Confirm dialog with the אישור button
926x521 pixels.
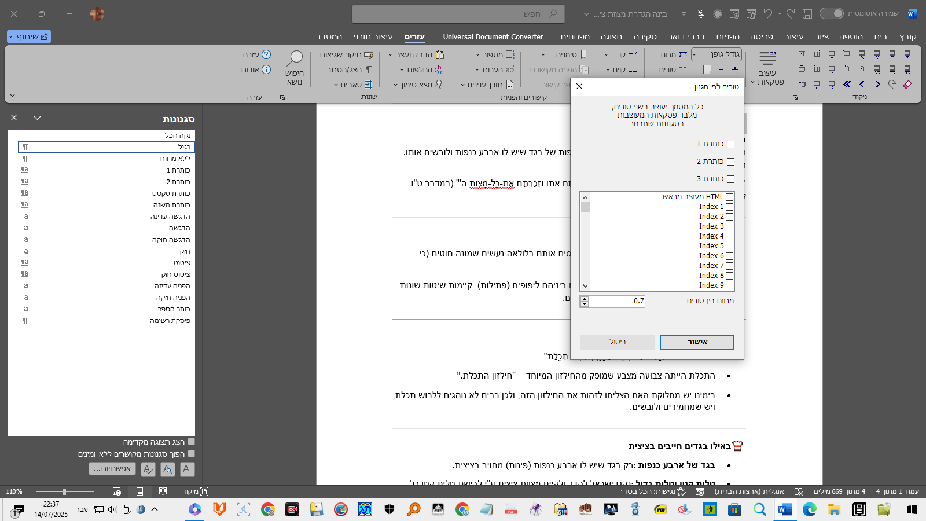(697, 342)
